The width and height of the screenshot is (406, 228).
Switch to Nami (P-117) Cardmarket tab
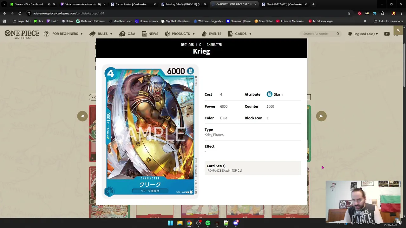(284, 4)
